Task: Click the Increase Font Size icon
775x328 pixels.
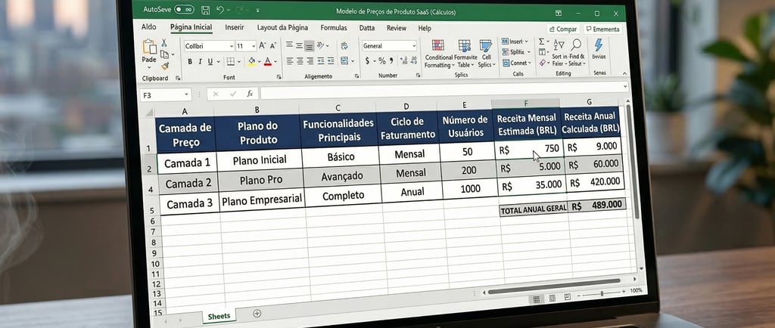Action: click(263, 46)
